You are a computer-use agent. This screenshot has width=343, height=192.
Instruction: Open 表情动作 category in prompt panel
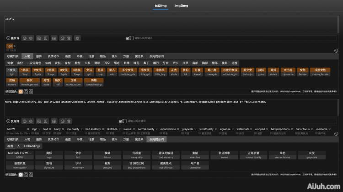[x=54, y=56]
